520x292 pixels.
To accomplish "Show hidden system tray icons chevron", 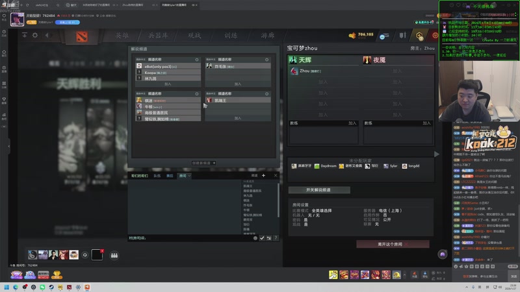I will click(467, 287).
